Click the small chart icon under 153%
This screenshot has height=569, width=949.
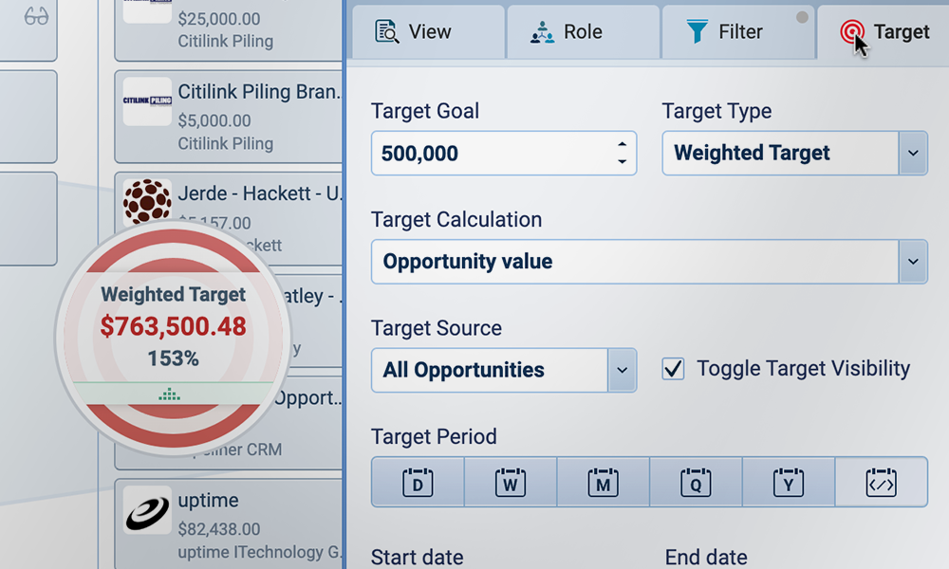point(170,394)
